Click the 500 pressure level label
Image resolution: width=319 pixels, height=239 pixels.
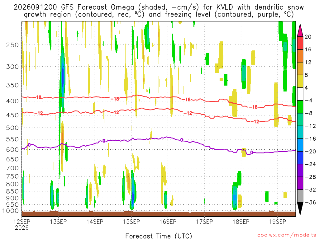click(12, 128)
